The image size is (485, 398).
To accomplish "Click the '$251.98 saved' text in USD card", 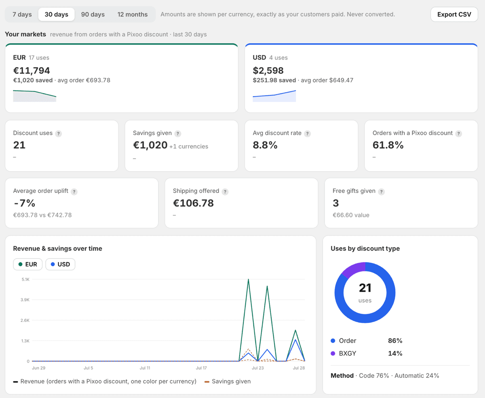I will pos(274,80).
